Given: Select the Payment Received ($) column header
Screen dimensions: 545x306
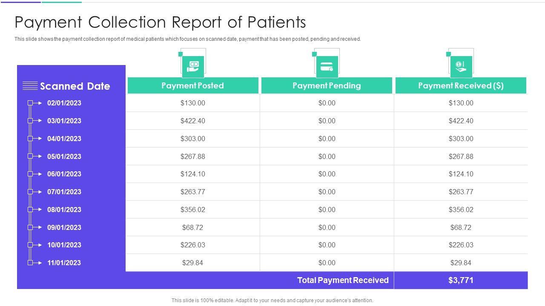Looking at the screenshot, I should 461,85.
